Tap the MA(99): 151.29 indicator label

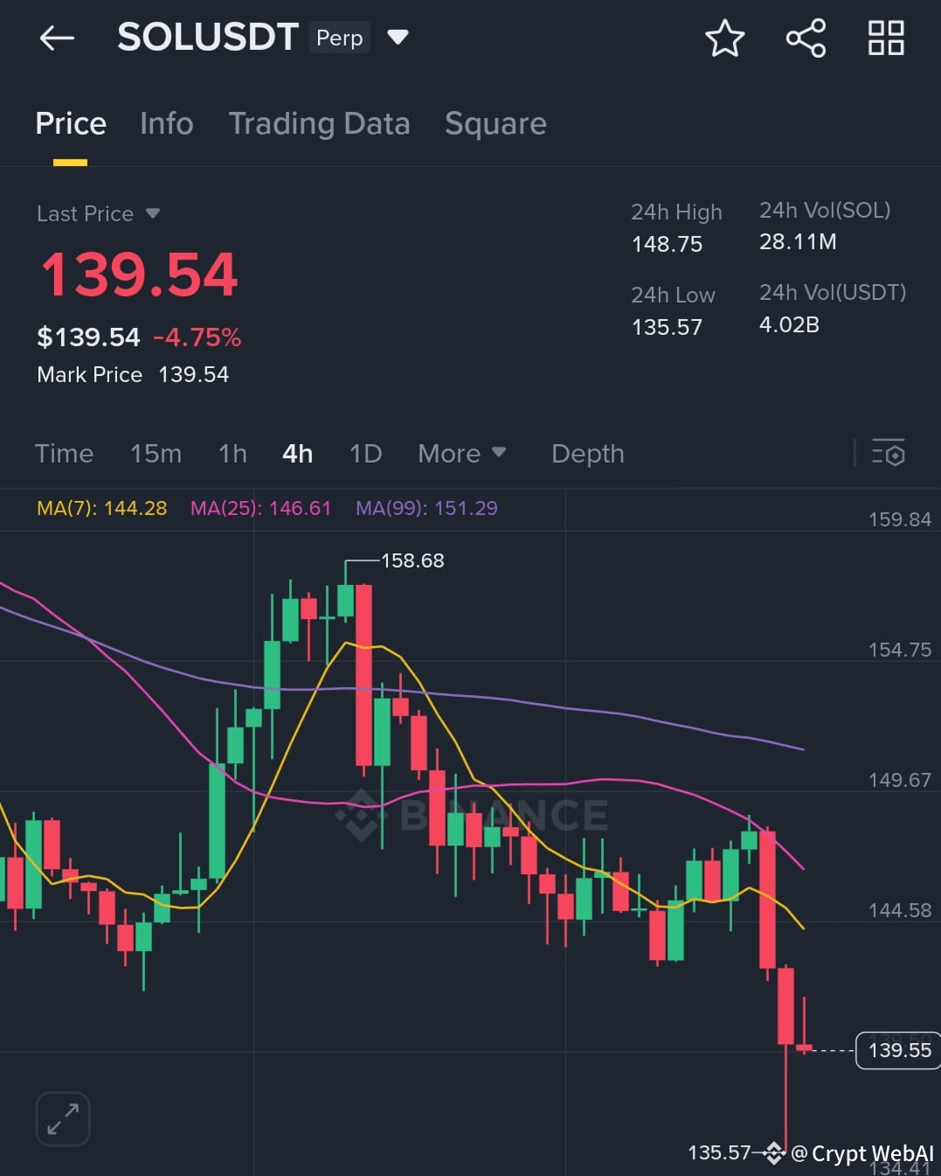tap(426, 508)
